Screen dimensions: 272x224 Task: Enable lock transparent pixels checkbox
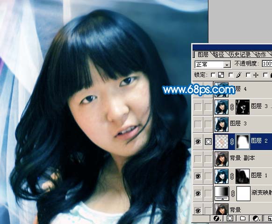point(213,75)
